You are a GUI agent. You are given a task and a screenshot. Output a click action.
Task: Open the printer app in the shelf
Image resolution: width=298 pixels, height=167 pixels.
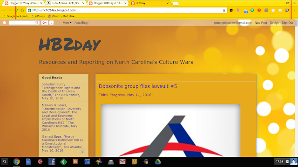[x=111, y=162]
